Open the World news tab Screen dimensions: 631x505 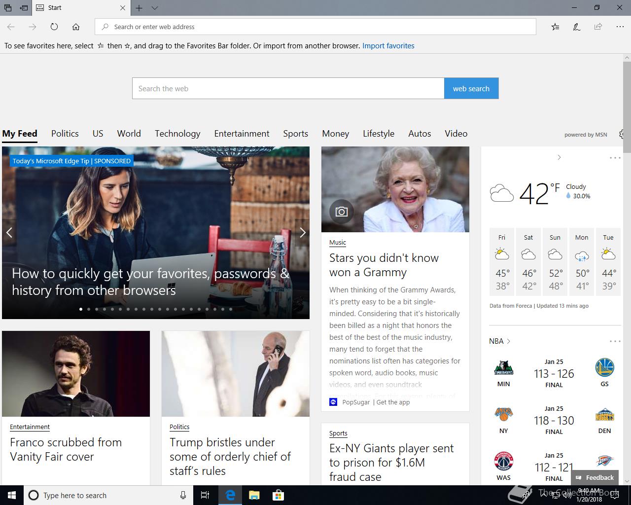pyautogui.click(x=129, y=134)
